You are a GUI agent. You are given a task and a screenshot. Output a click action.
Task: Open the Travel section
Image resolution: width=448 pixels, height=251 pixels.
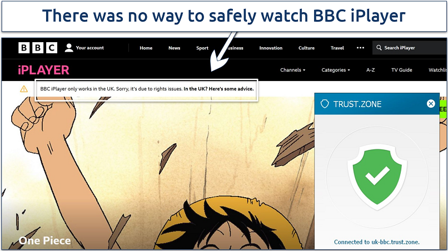337,48
